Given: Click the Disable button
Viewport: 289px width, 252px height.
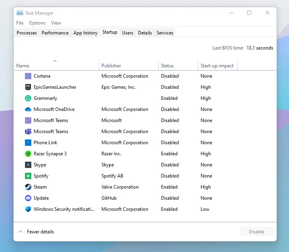Looking at the screenshot, I should [256, 231].
